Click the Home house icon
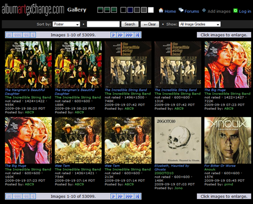 click(161, 10)
